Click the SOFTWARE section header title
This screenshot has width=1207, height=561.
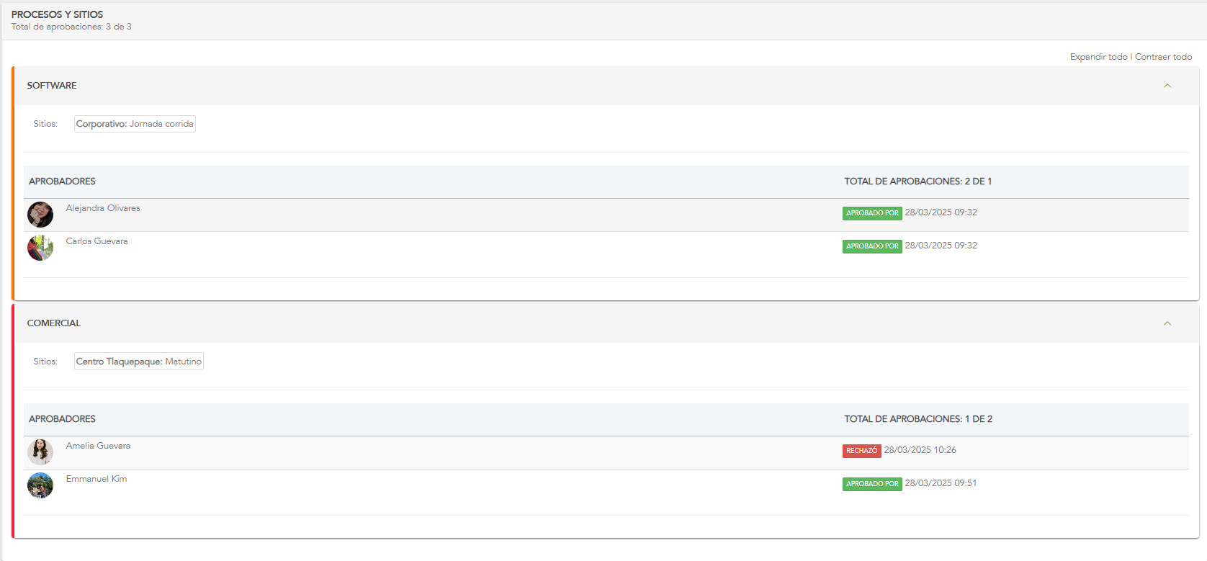pos(52,86)
